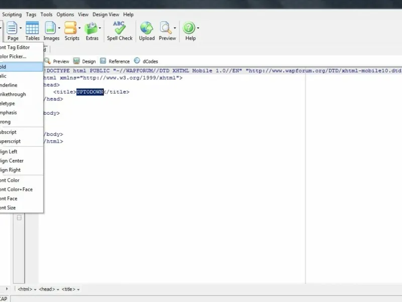Switch to the Design editor tab
This screenshot has width=402, height=302.
[84, 61]
